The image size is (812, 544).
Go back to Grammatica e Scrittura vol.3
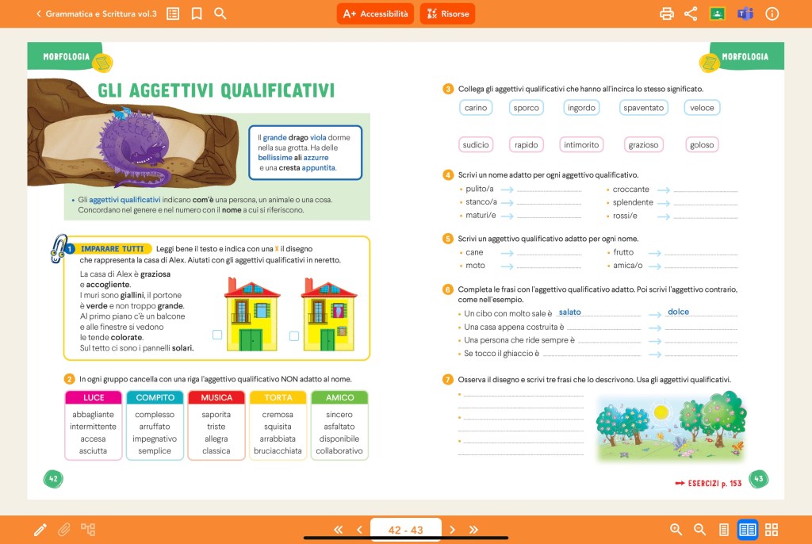[95, 13]
